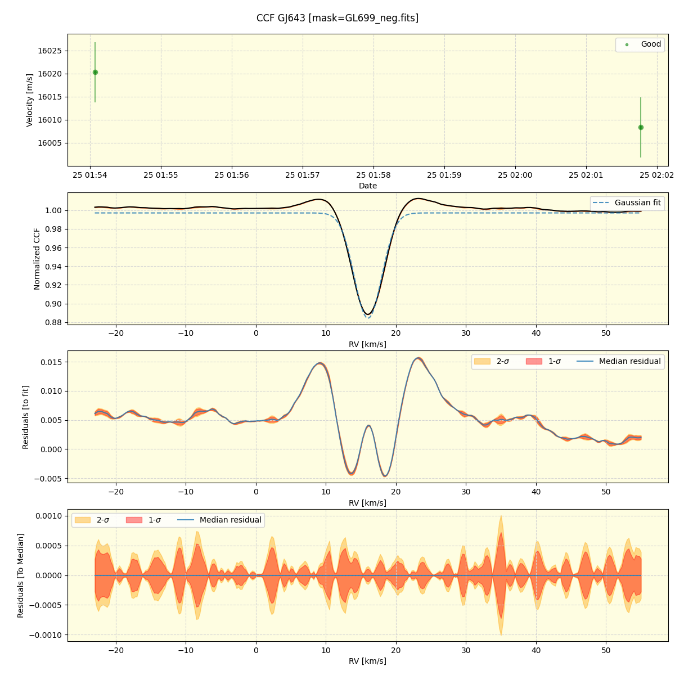The width and height of the screenshot is (675, 675).
Task: Click the 2-σ swatch in bottom panel legend
Action: tap(82, 520)
